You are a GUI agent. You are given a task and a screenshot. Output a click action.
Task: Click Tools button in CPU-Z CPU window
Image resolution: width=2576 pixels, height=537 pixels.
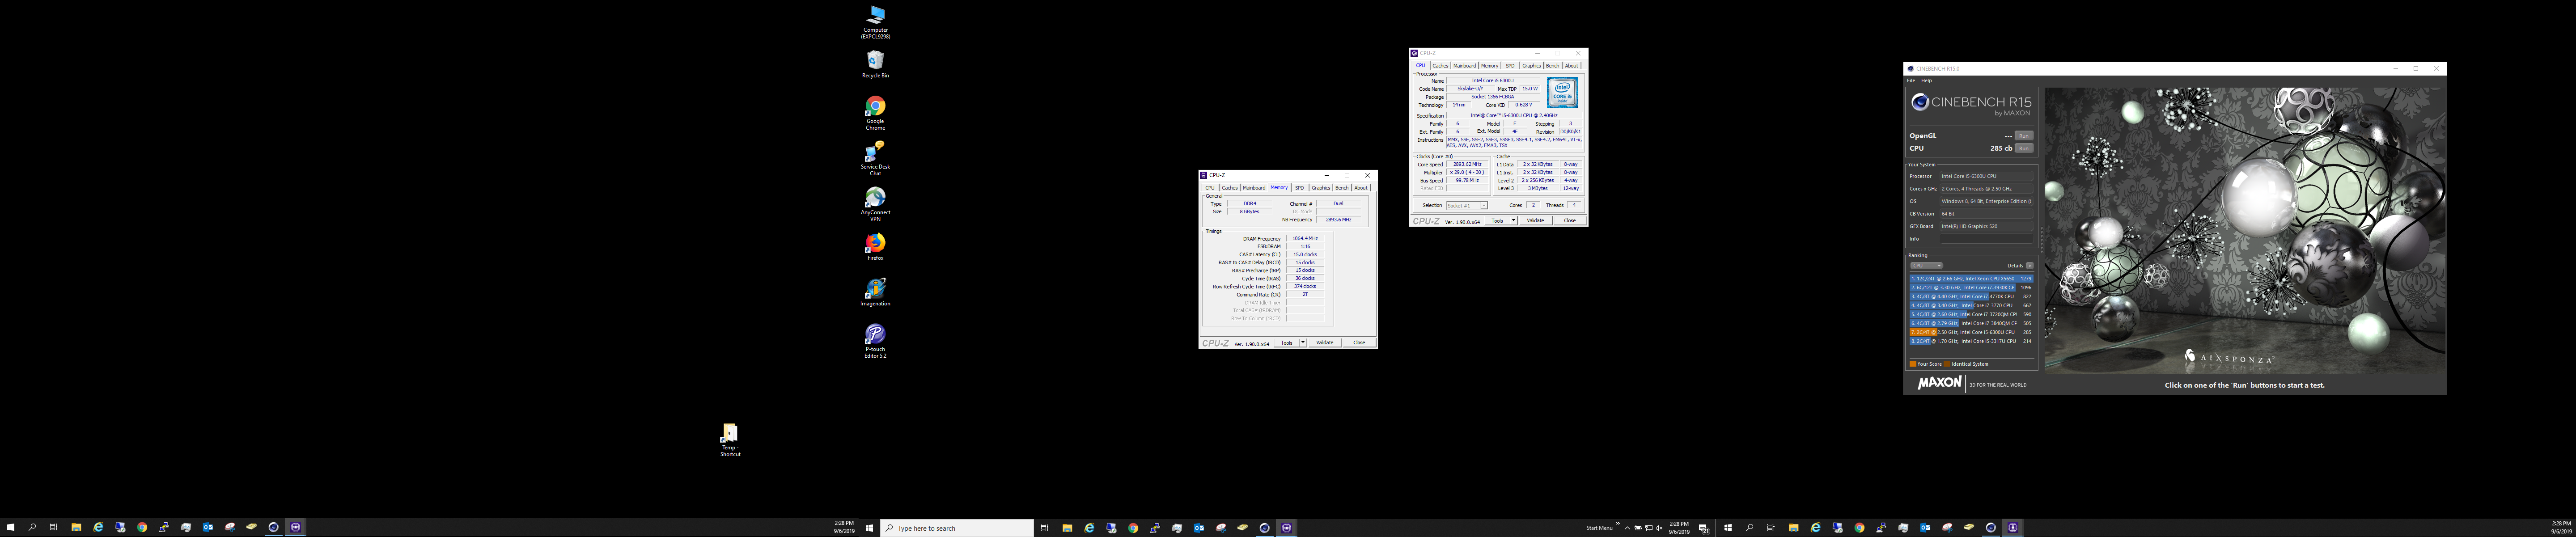point(1497,221)
